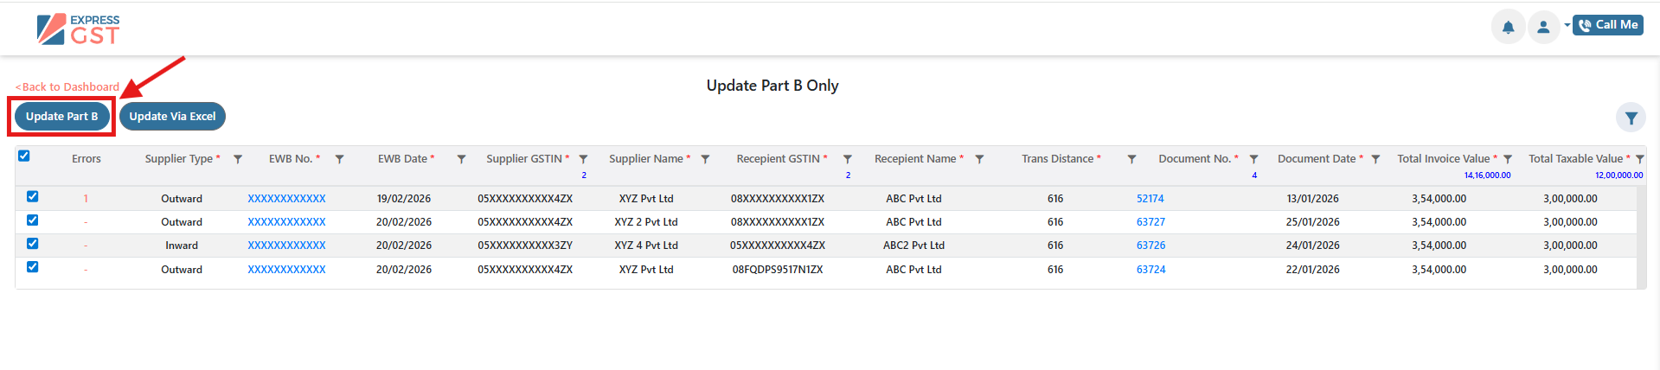The width and height of the screenshot is (1660, 370).
Task: Open the round filter icon above table
Action: (x=1631, y=118)
